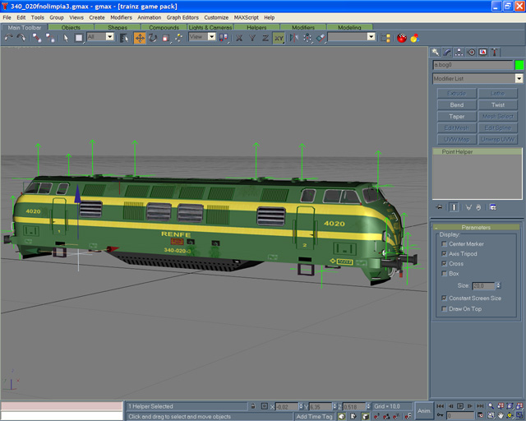Click the green object color swatch
526x421 pixels.
519,65
